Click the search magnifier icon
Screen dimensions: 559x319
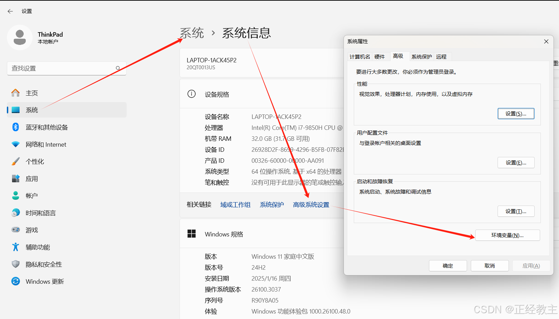118,68
